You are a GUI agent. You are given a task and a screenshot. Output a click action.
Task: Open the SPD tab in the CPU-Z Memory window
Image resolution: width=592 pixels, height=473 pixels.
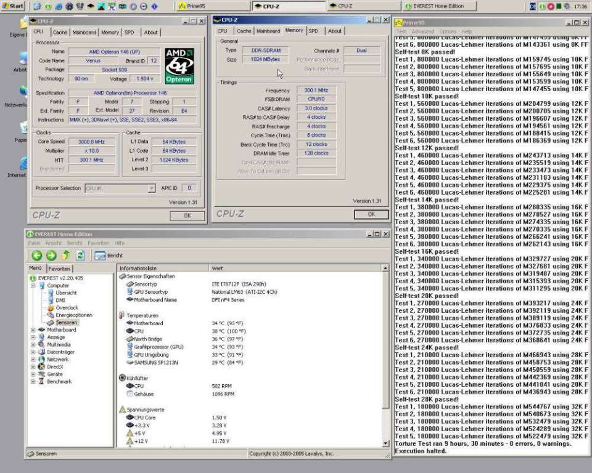[313, 31]
